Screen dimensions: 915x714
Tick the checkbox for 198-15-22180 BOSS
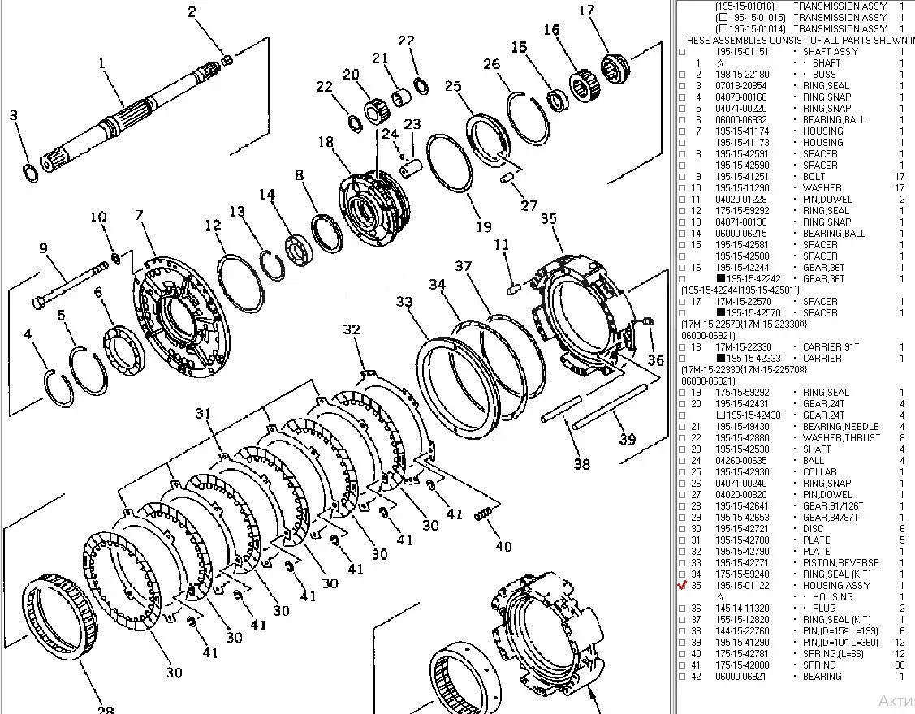(682, 75)
